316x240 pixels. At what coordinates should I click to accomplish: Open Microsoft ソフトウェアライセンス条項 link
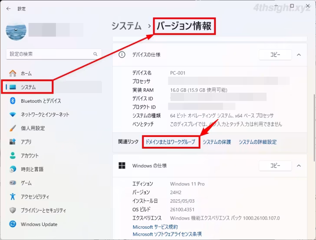167,234
